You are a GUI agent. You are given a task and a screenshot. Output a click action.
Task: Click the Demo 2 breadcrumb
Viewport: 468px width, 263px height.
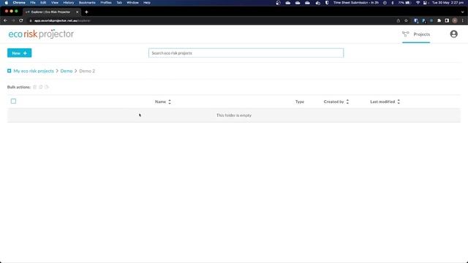(87, 71)
